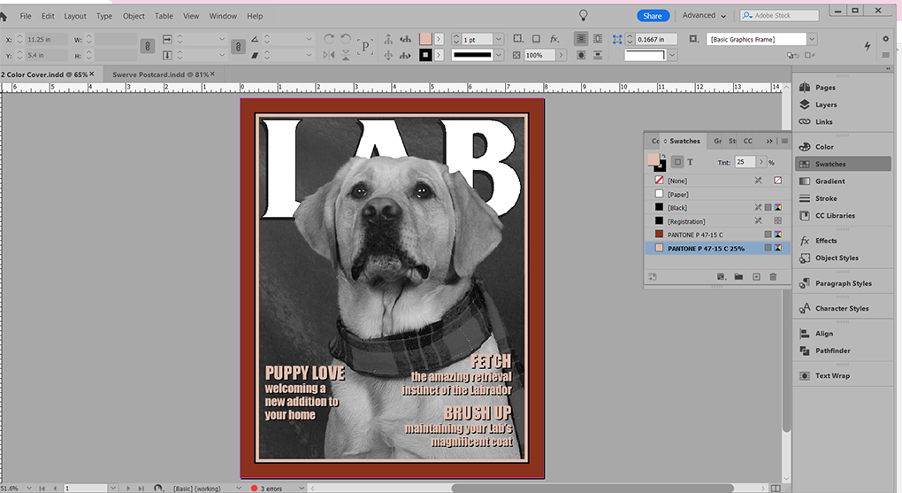
Task: Switch to the Swerve Postcard.indd tab
Action: [158, 74]
